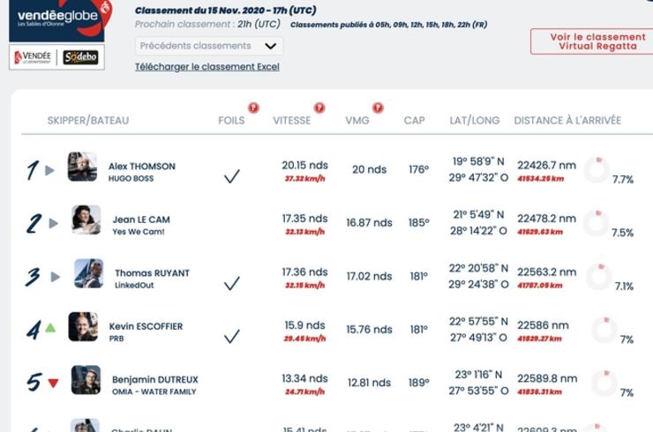Click latitude 19° 58'9" N

point(478,161)
